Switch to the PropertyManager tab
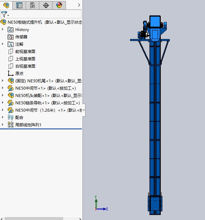The image size is (205, 220). pyautogui.click(x=19, y=5)
